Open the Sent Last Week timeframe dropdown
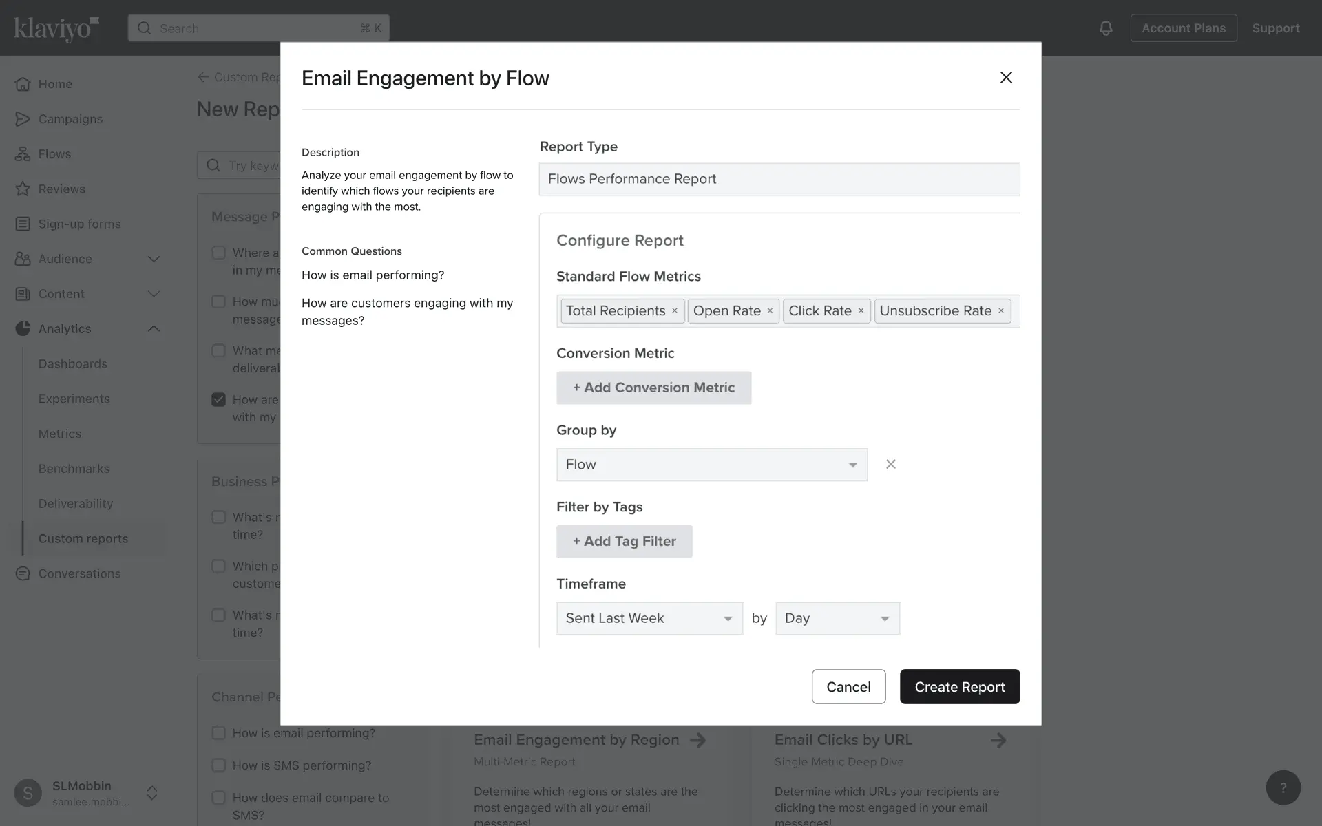The width and height of the screenshot is (1322, 826). [649, 618]
